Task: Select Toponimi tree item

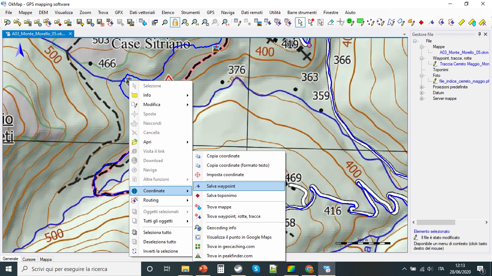Action: (440, 70)
